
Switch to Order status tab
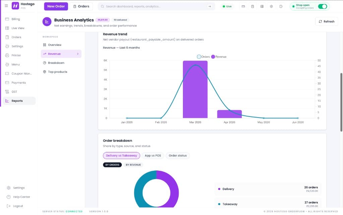[178, 155]
